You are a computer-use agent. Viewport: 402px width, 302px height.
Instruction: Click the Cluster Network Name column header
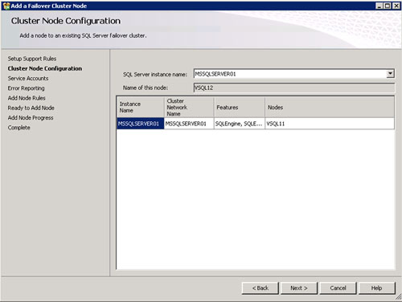point(189,107)
